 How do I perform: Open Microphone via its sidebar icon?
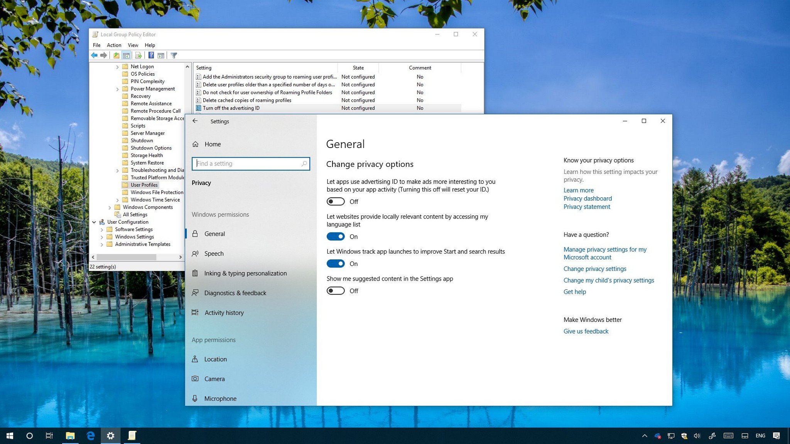click(x=195, y=399)
